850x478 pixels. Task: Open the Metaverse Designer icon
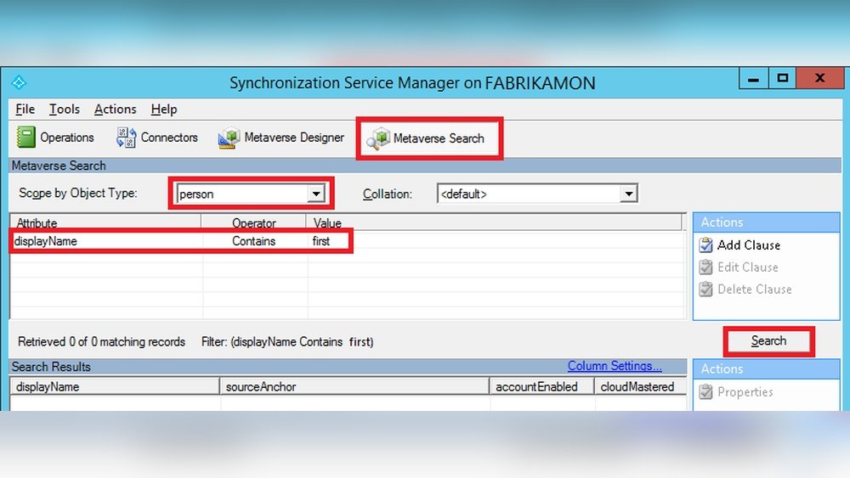pos(229,138)
